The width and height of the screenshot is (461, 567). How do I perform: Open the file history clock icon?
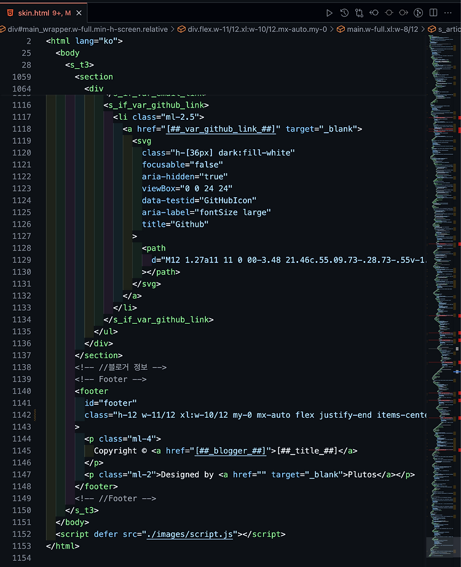click(x=344, y=13)
